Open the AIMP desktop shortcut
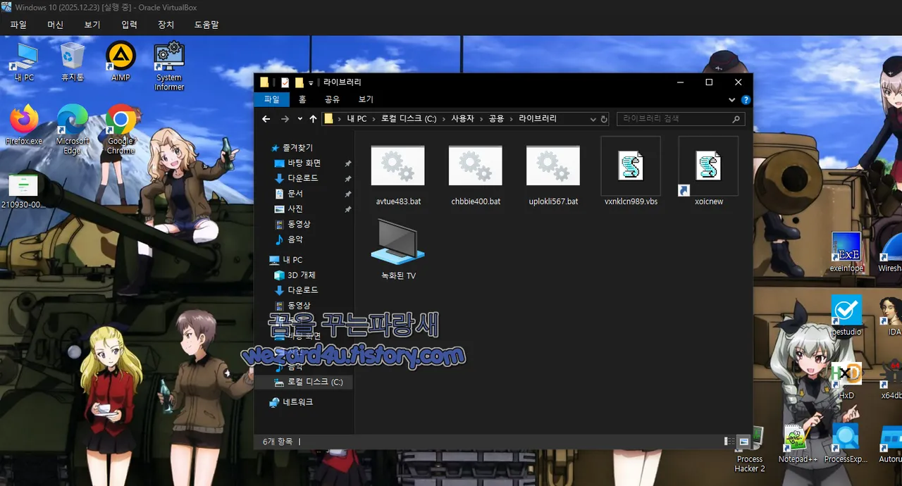The width and height of the screenshot is (902, 486). click(x=121, y=61)
